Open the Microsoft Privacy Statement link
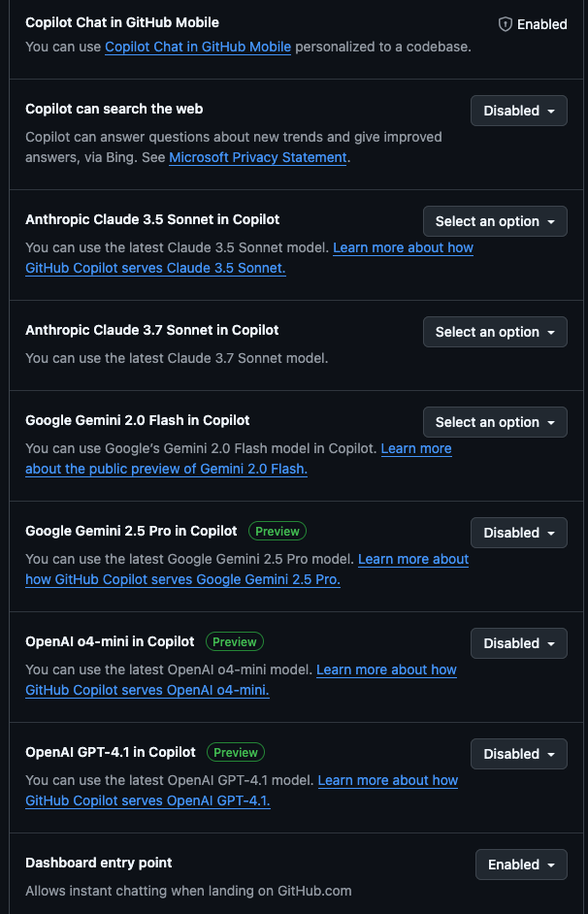The height and width of the screenshot is (914, 588). click(x=257, y=157)
